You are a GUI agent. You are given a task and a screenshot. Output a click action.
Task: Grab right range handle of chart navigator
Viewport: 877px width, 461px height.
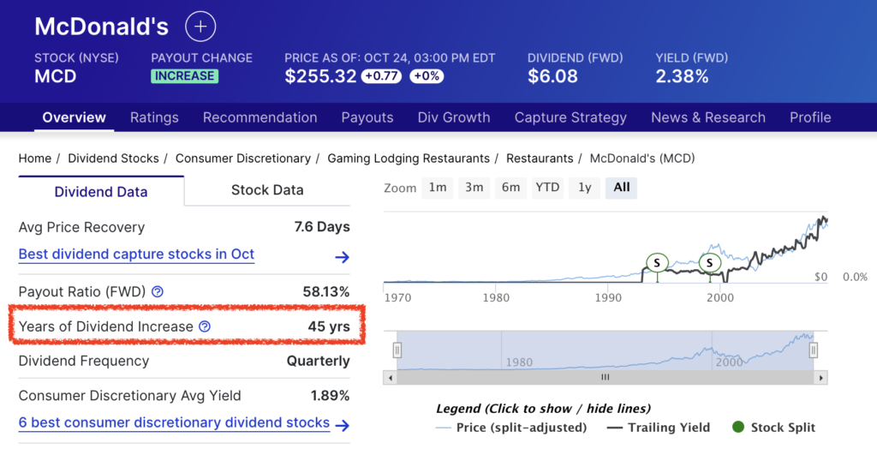(x=814, y=350)
